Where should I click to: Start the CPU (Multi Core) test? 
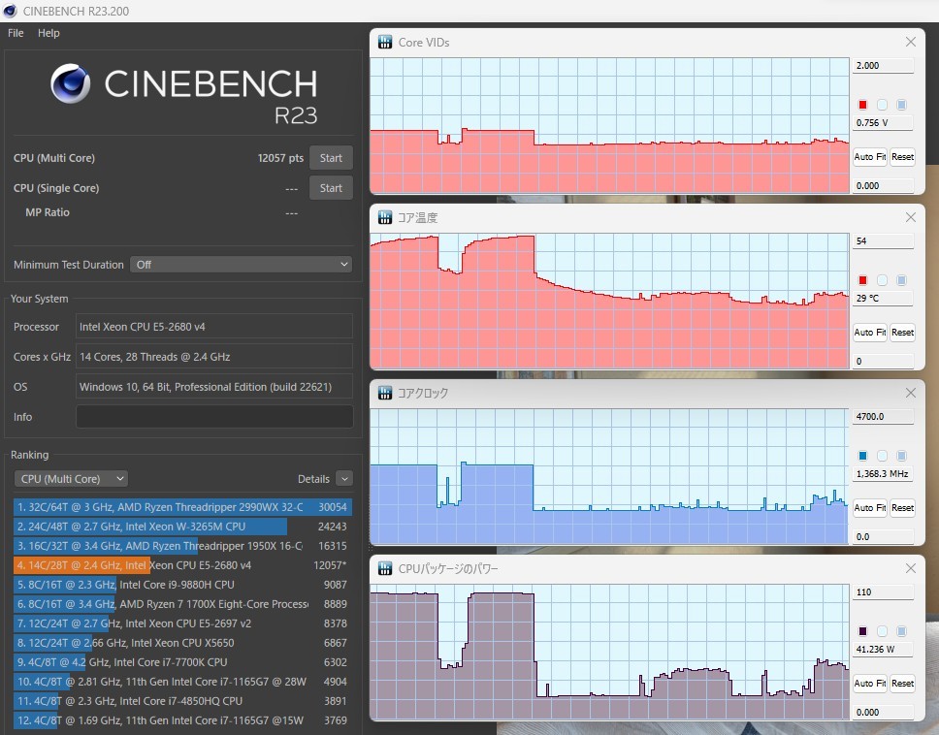331,158
